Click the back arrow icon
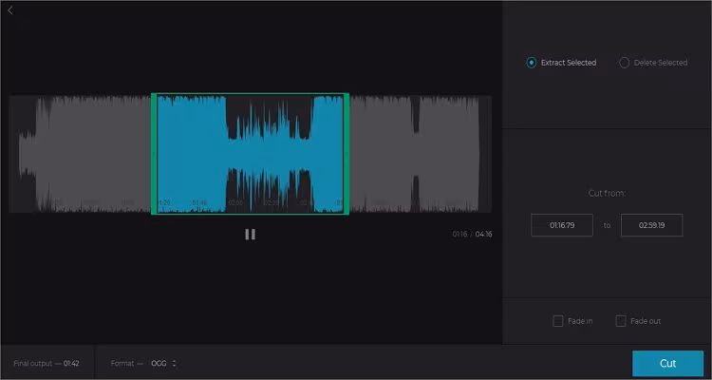712x380 pixels. (10, 10)
